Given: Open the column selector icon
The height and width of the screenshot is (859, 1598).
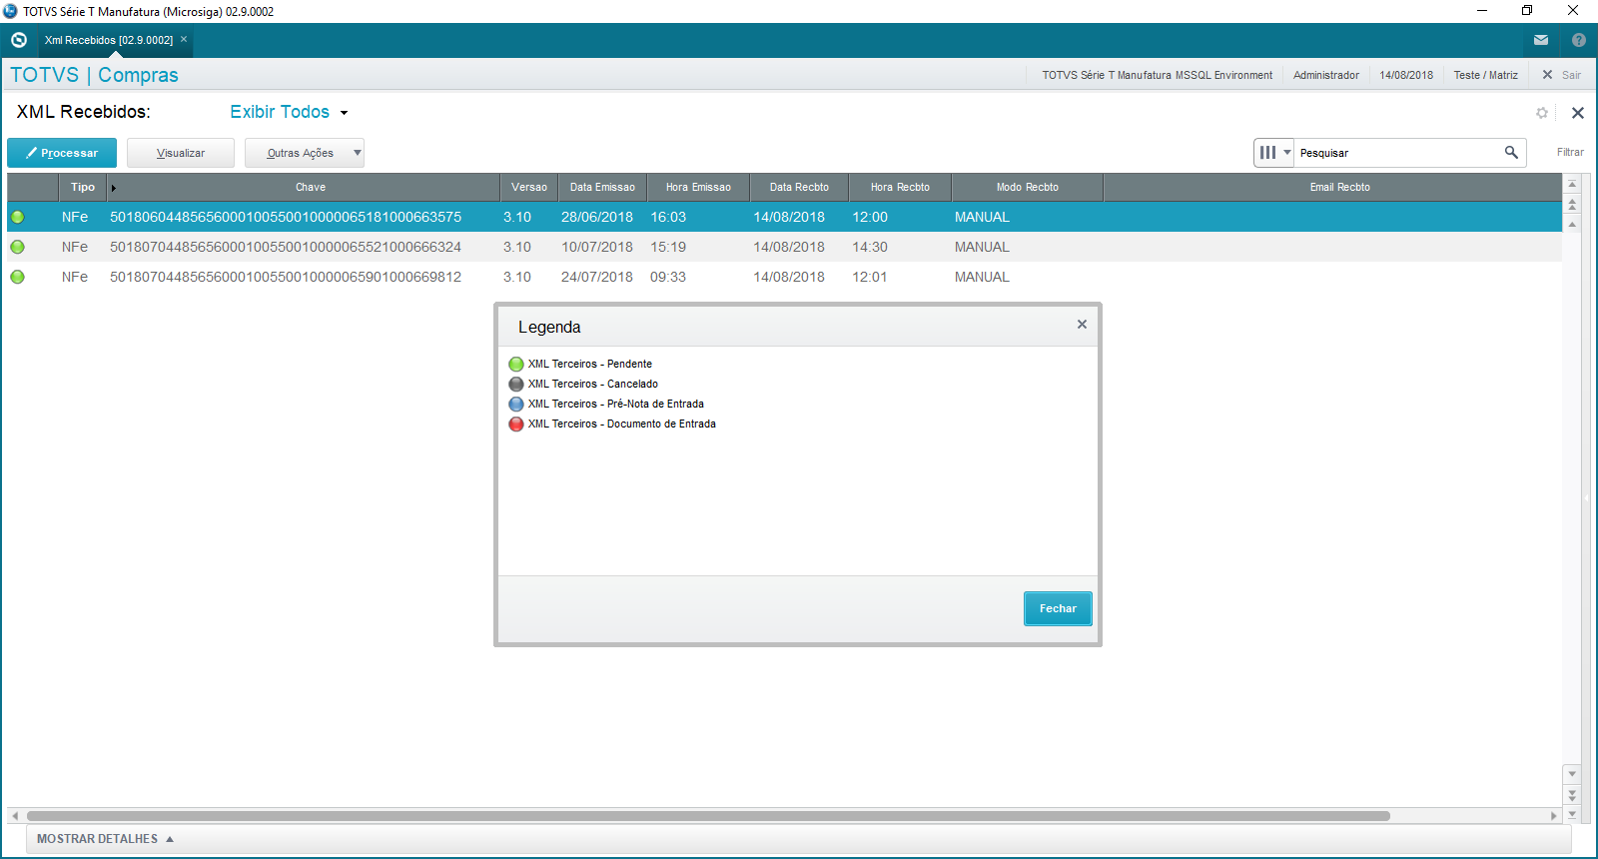Looking at the screenshot, I should [x=1273, y=153].
